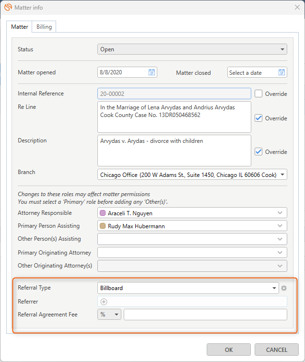305x362 pixels.
Task: Close the Matter info dialog
Action: 296,8
